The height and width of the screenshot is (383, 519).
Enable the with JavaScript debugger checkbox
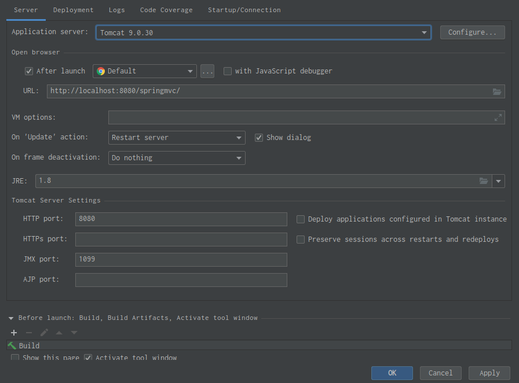(228, 71)
